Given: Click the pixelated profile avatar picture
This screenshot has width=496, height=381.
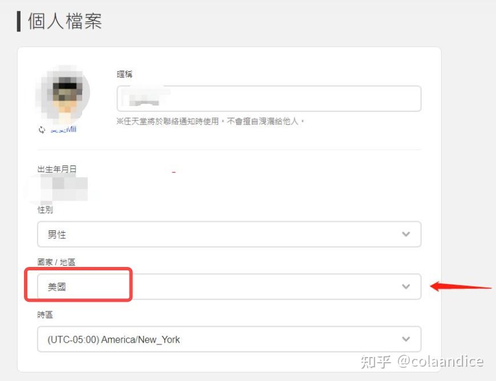Looking at the screenshot, I should pos(63,94).
